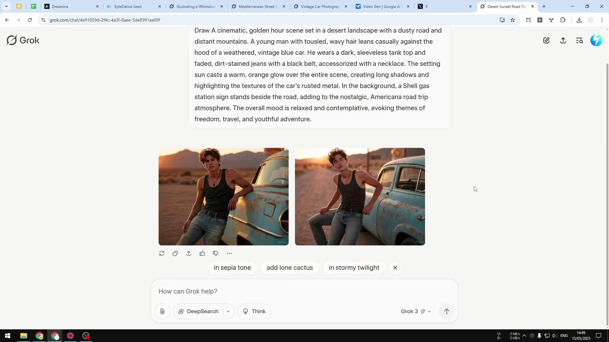Open chat history search

pos(580,40)
